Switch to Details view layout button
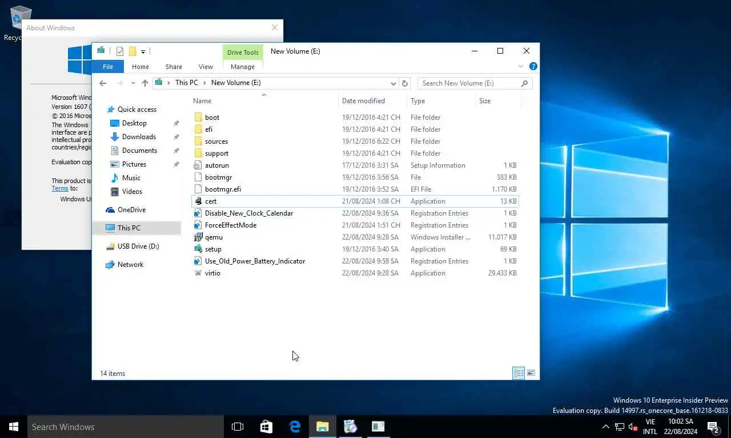 pos(519,374)
